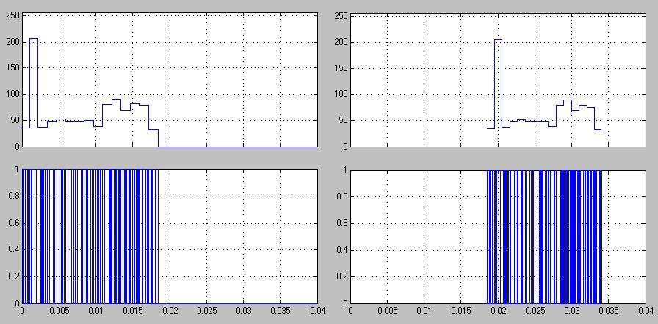658x324 pixels.
Task: Click the 0.6 y-axis label of the lower-left plot
Action: coord(14,223)
